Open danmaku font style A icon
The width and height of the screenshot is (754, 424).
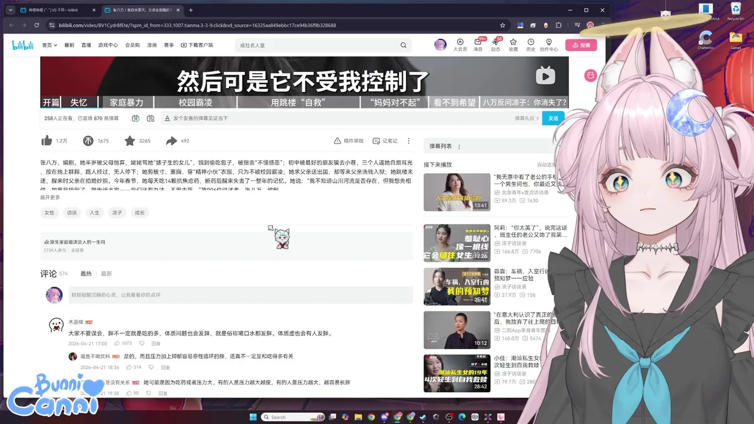[x=167, y=118]
